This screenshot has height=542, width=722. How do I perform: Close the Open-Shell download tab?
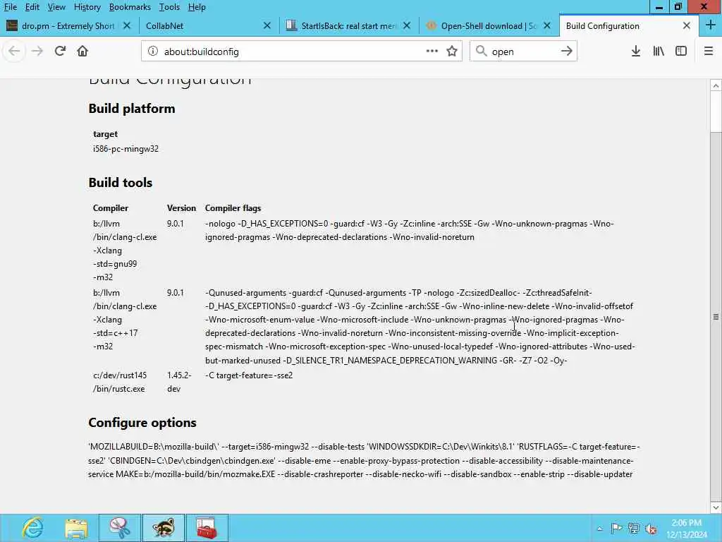point(547,26)
